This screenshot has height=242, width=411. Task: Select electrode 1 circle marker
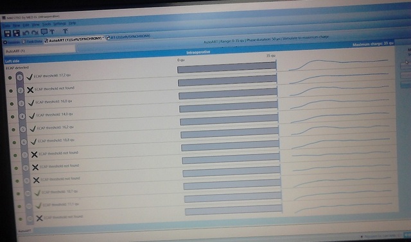point(19,77)
